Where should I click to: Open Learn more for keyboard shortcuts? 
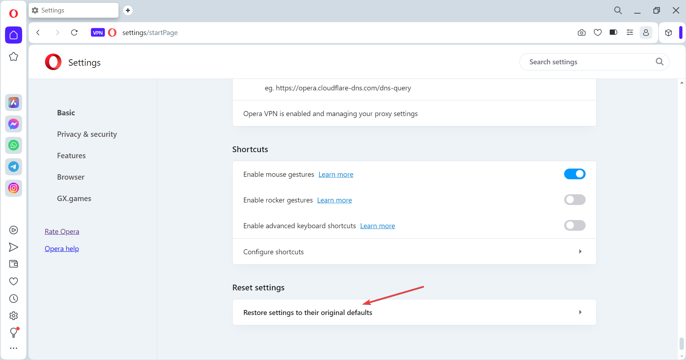click(377, 226)
